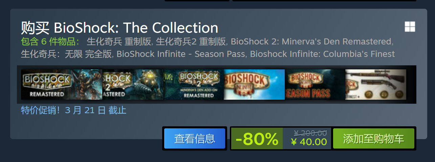Screen dimensions: 435x162
Task: Click the Windows platform icon
Action: 410,27
